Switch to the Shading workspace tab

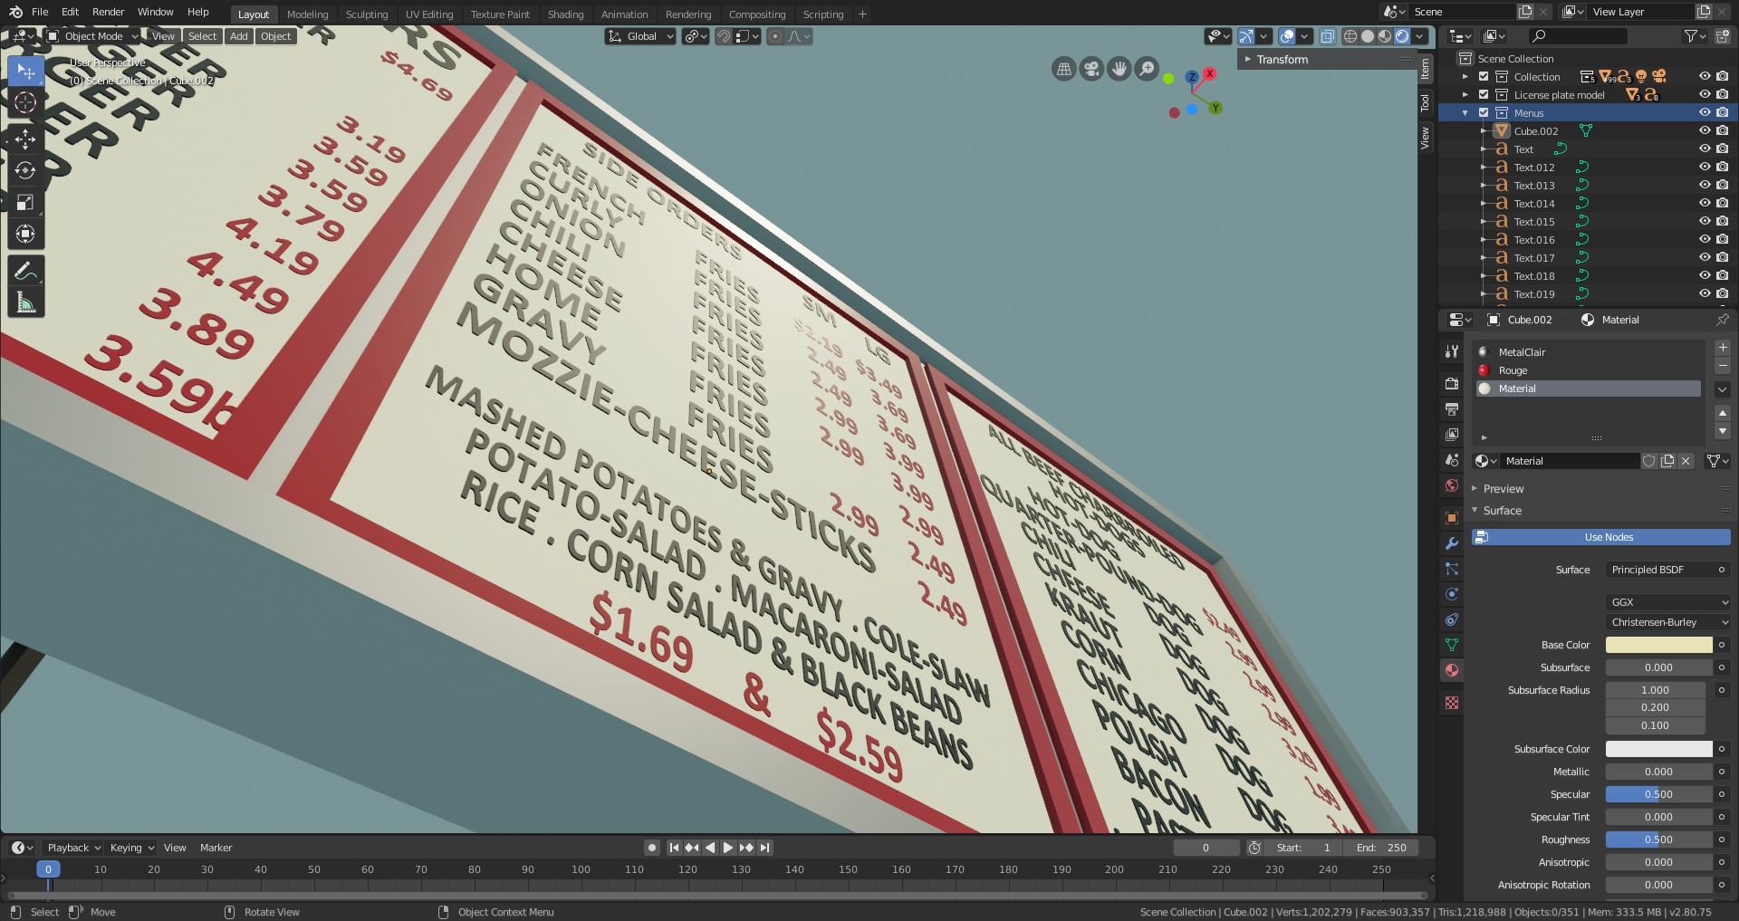[x=565, y=14]
